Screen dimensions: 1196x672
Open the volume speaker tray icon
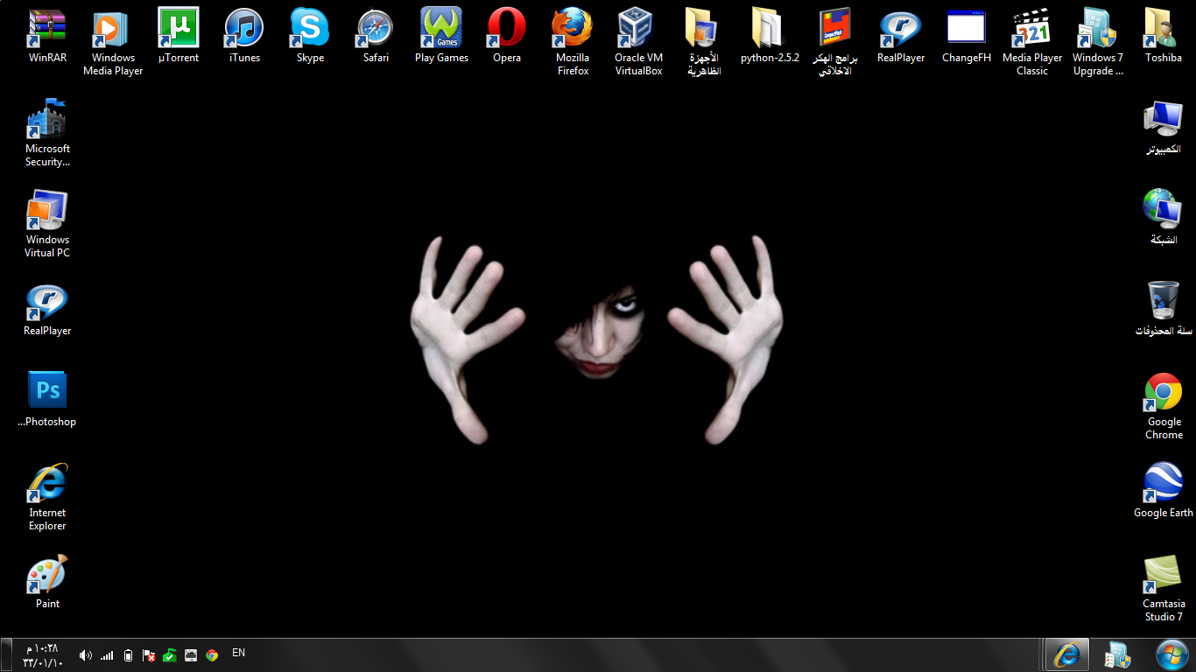click(x=85, y=654)
